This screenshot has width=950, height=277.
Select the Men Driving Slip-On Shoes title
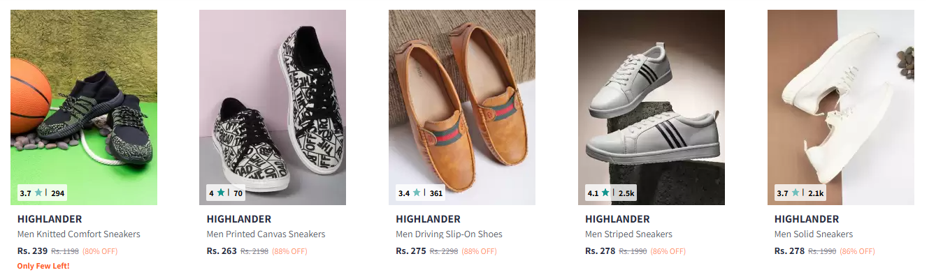(449, 234)
